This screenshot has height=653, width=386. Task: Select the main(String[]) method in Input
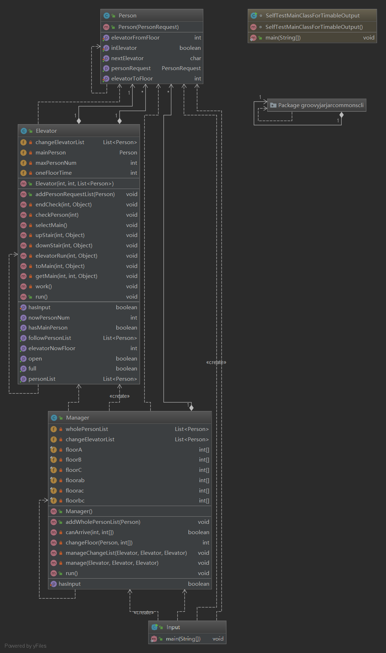[x=183, y=639]
